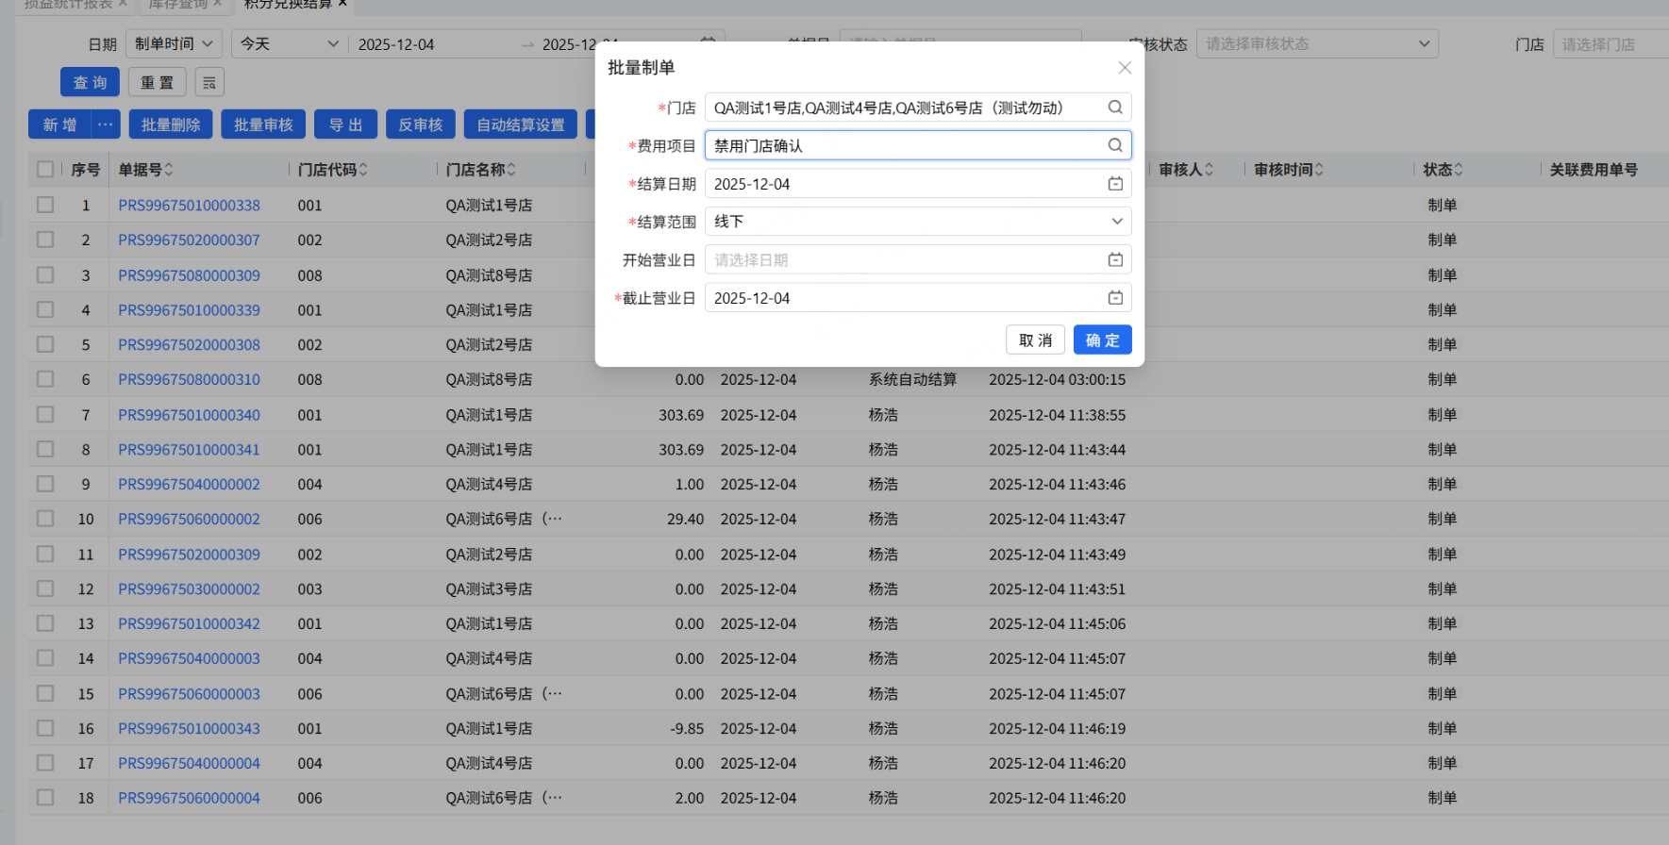1669x845 pixels.
Task: Sort by 单据号 column sort icon
Action: [x=169, y=170]
